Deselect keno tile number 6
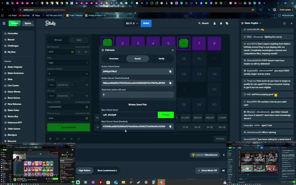The image size is (296, 185). pyautogui.click(x=184, y=43)
